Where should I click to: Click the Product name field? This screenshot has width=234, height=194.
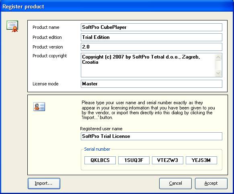tap(152, 27)
